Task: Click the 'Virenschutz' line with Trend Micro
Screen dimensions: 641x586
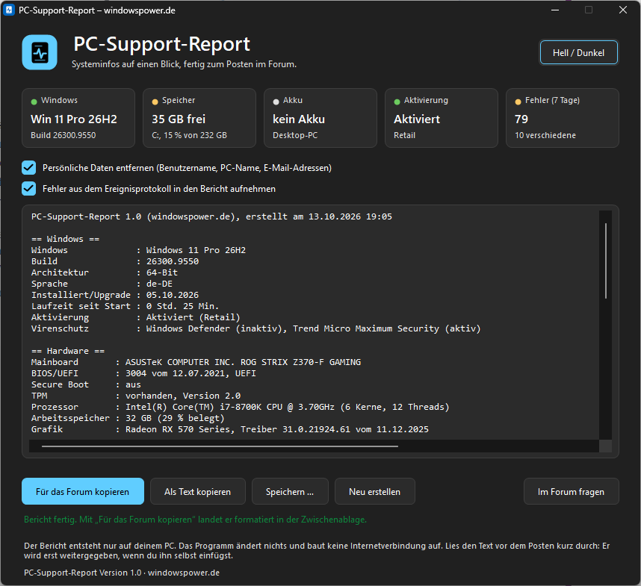Action: (x=256, y=328)
